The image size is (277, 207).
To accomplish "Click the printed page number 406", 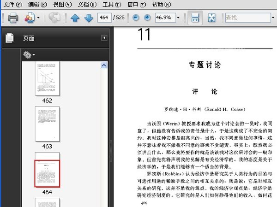I will (144, 203).
